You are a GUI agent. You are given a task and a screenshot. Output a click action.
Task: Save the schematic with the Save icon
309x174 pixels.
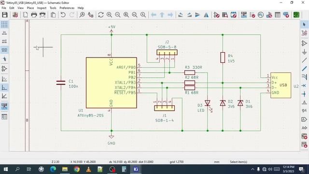[5, 15]
